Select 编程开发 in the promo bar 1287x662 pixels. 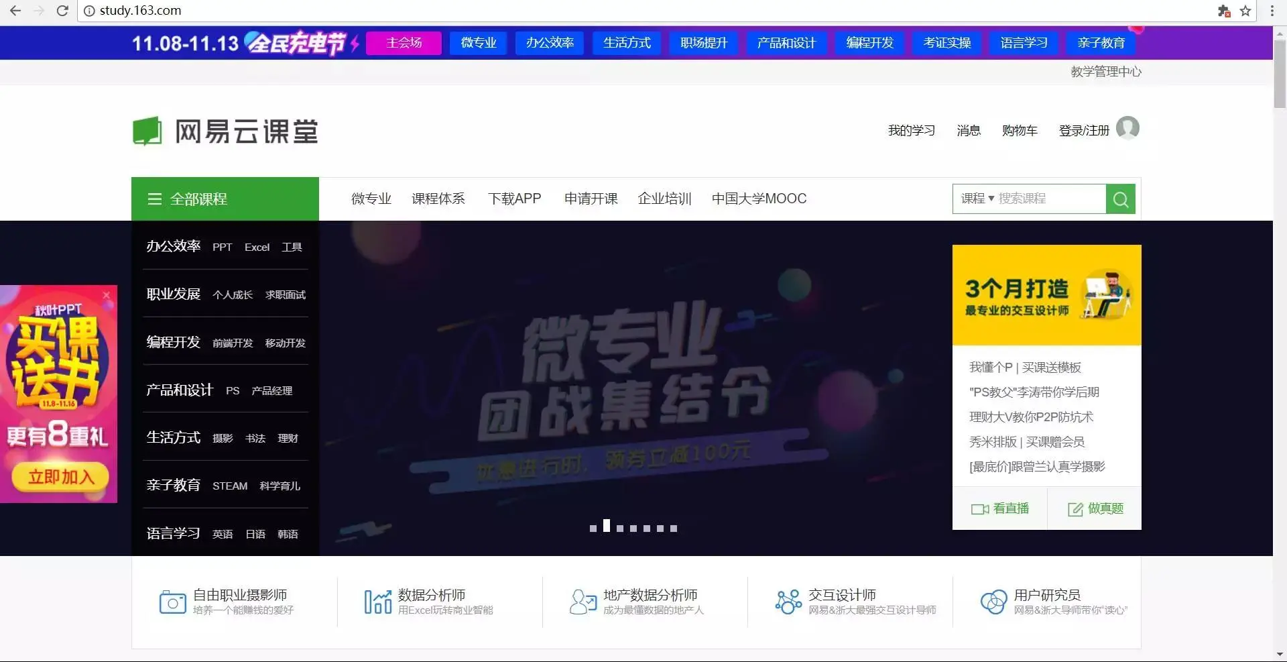869,43
